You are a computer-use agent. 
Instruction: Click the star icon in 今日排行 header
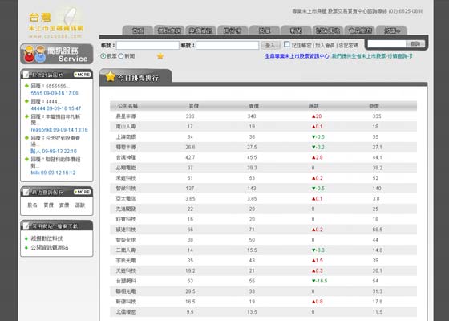(111, 76)
